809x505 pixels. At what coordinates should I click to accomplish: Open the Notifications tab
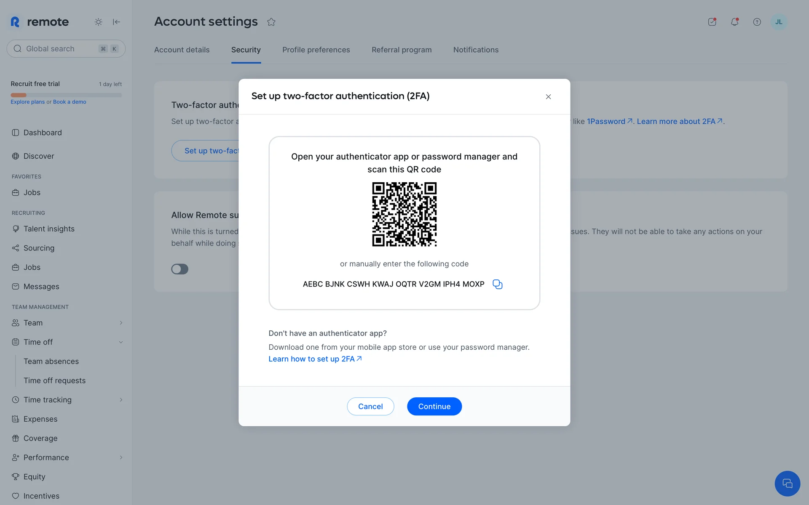coord(476,50)
